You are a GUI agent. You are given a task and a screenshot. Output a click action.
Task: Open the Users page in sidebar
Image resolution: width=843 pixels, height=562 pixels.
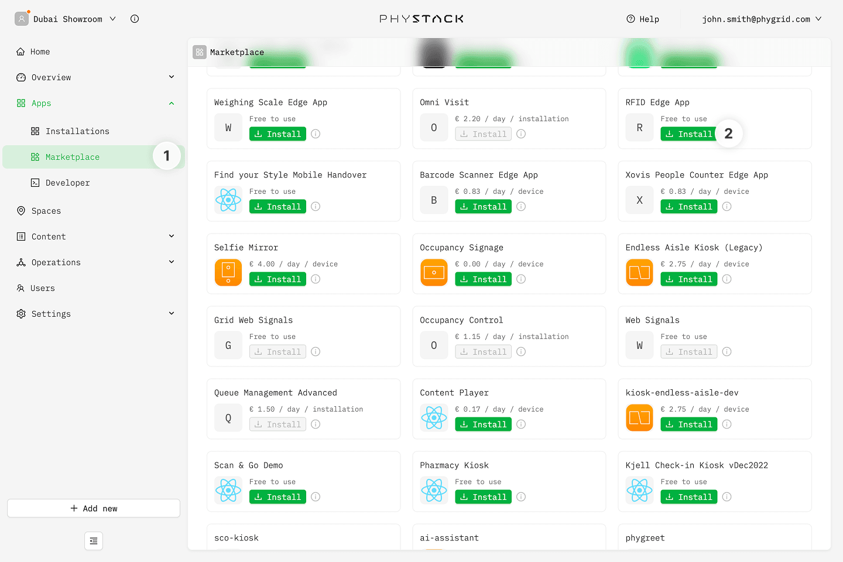(x=94, y=288)
